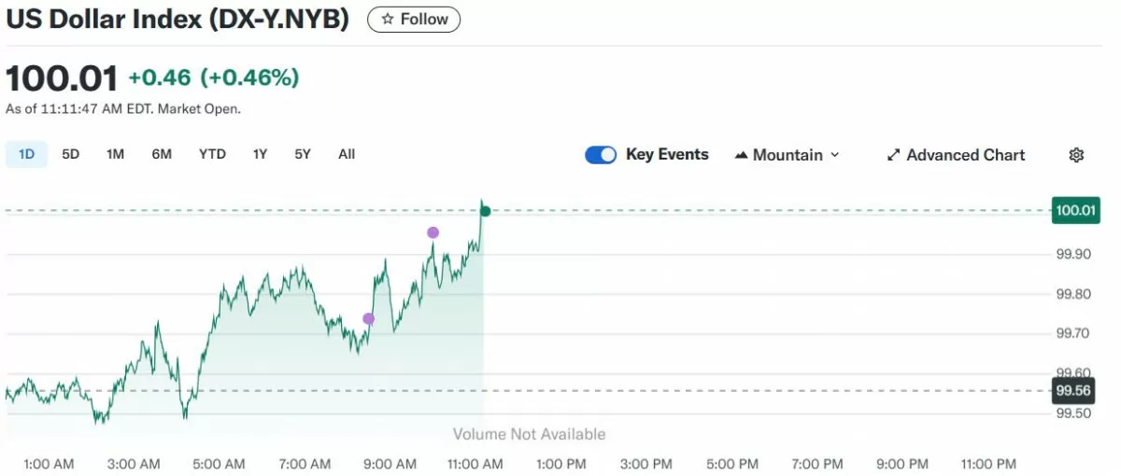Screen dimensions: 1121x476
Task: Click the 100.01 current price label on axis
Action: 1074,211
